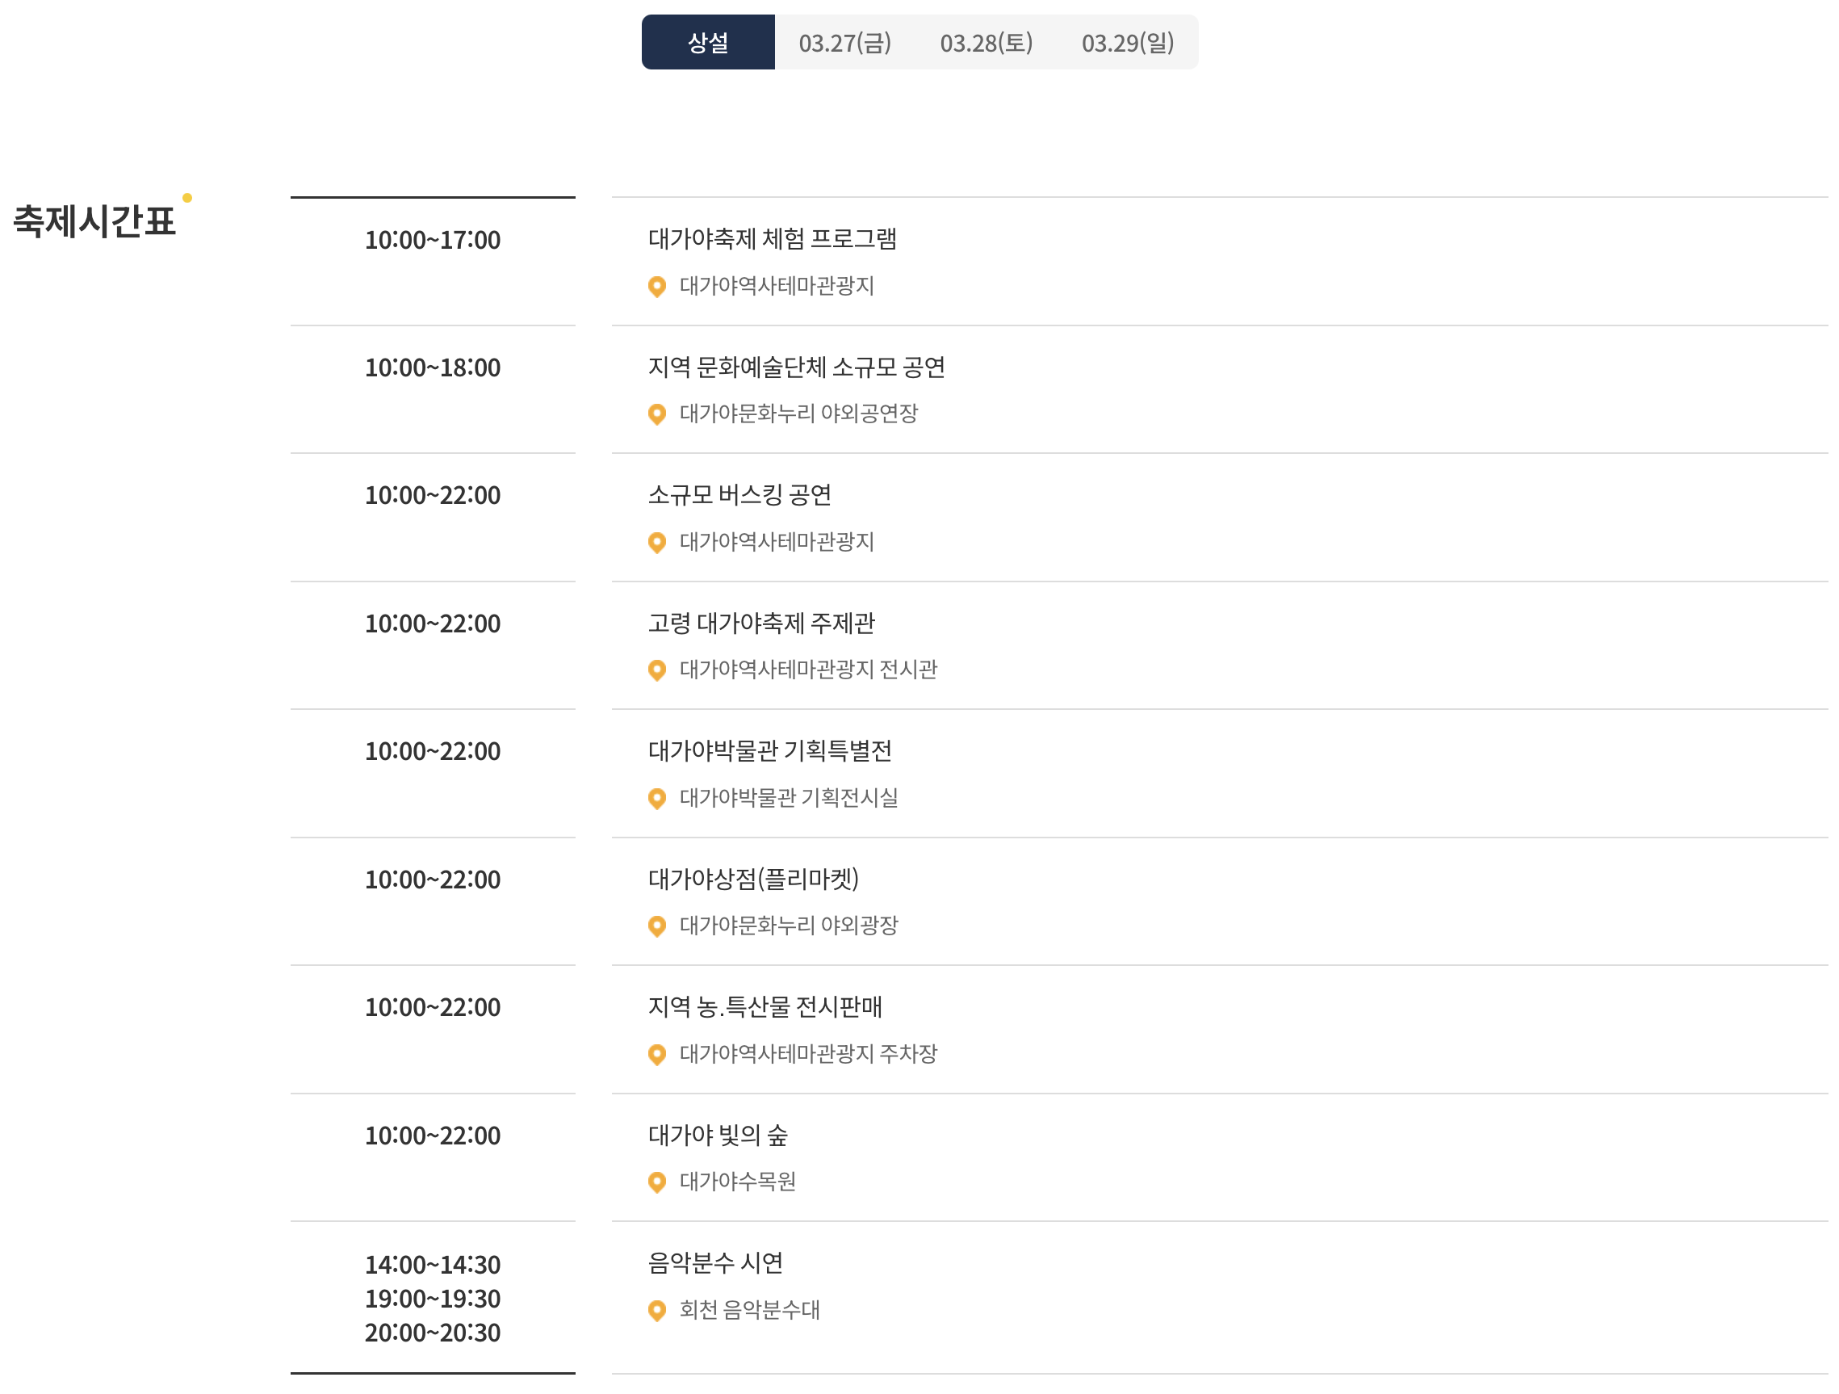Switch to the 03.27(금) tab

[x=844, y=43]
